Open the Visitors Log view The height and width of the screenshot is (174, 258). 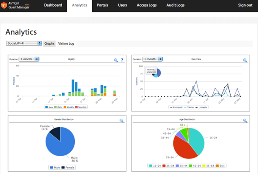point(66,44)
